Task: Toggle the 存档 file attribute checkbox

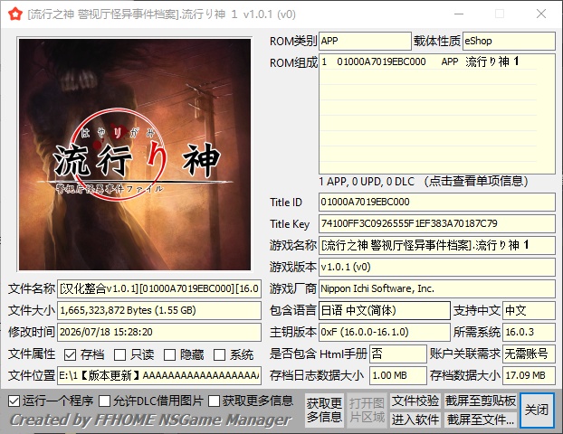Action: pyautogui.click(x=70, y=354)
